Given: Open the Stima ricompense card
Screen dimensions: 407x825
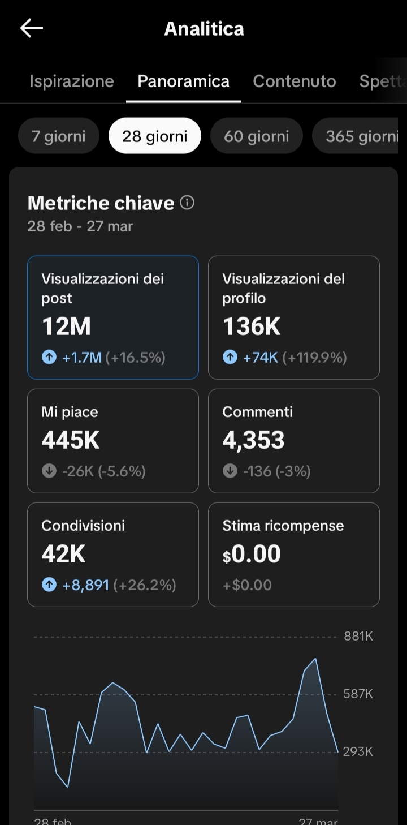Looking at the screenshot, I should [294, 554].
